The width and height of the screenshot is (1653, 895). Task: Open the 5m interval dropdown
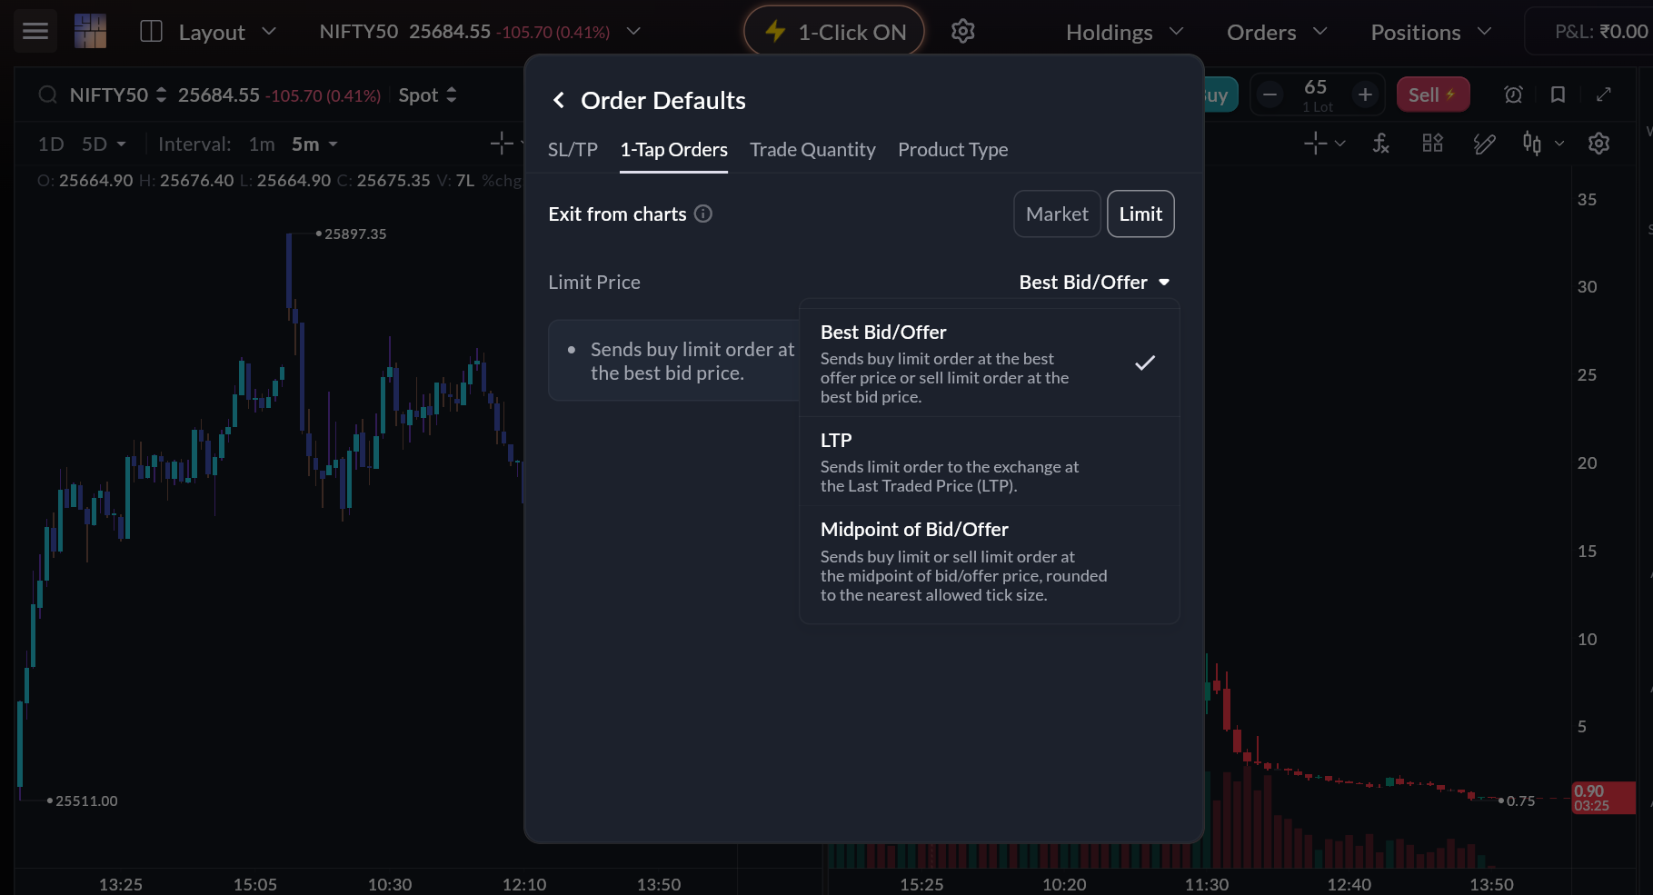[313, 144]
